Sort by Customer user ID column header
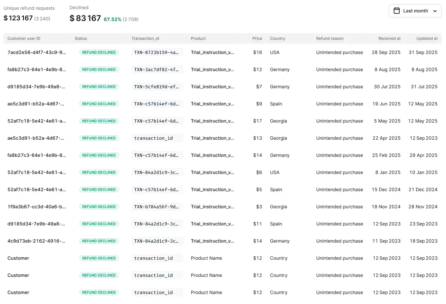 (24, 39)
